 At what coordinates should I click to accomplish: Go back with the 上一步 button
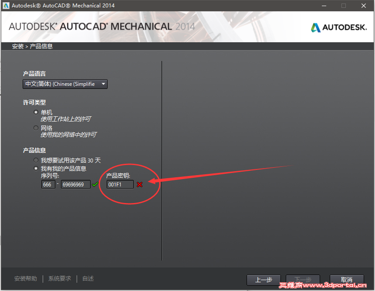pyautogui.click(x=264, y=280)
